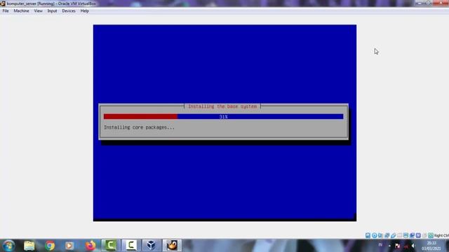The width and height of the screenshot is (449, 252).
Task: Open the Machine menu
Action: (21, 11)
